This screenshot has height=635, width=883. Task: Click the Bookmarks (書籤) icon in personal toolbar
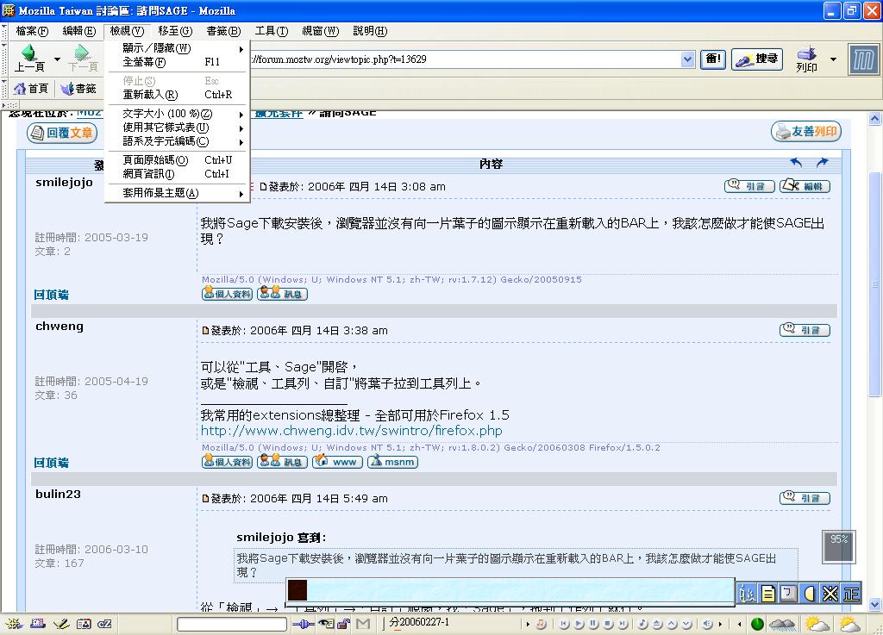pos(78,89)
